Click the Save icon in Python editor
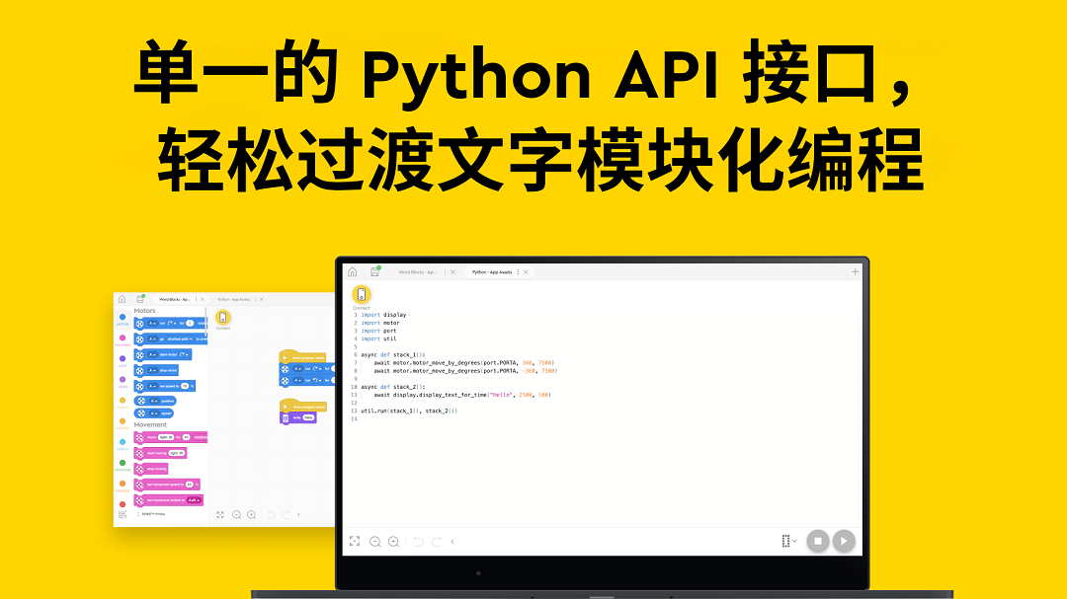Image resolution: width=1067 pixels, height=599 pixels. (x=374, y=271)
